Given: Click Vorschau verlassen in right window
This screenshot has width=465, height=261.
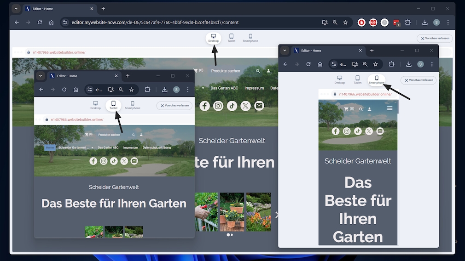Looking at the screenshot, I should click(418, 80).
